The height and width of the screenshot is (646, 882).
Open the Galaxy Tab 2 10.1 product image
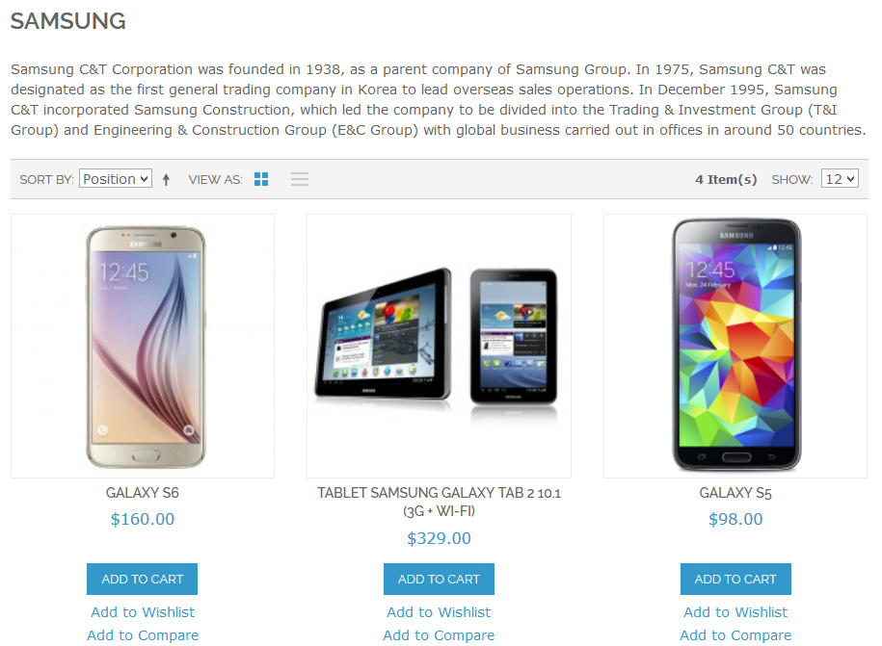tap(439, 346)
